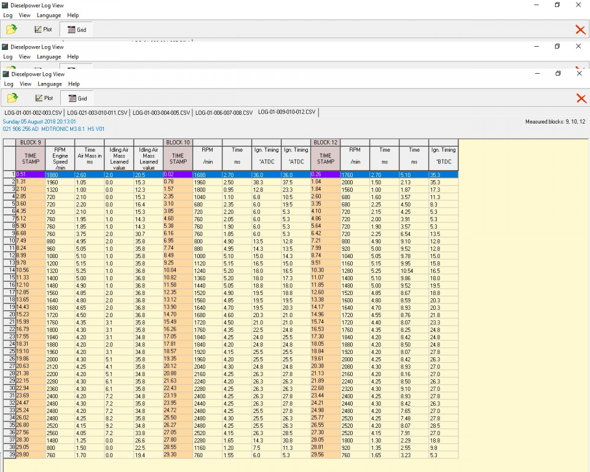
Task: Open the View menu in the front window
Action: click(25, 84)
